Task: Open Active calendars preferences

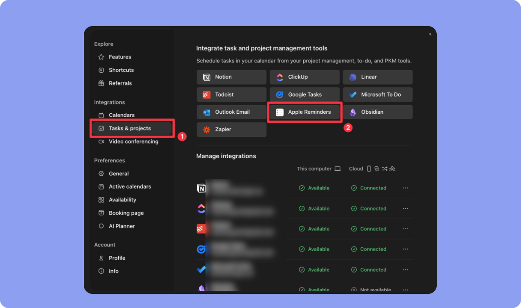Action: pos(124,187)
